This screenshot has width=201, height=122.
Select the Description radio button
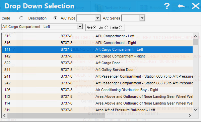click(55, 18)
